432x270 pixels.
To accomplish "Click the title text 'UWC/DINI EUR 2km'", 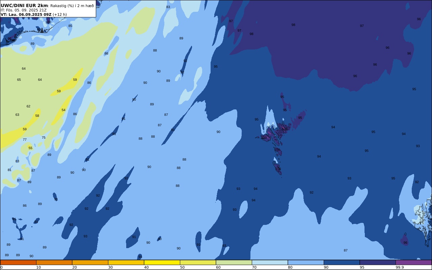I will click(24, 6).
